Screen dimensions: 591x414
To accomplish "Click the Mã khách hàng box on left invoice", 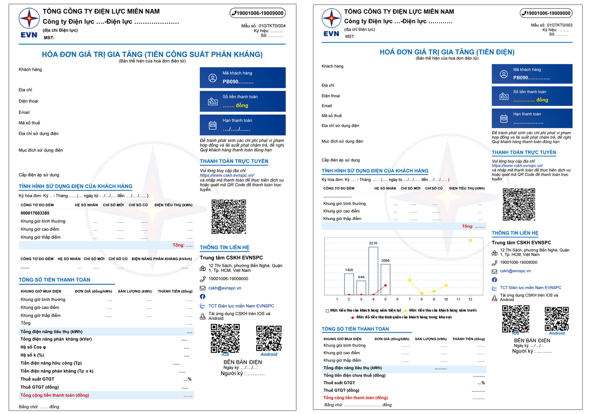I will coord(243,78).
